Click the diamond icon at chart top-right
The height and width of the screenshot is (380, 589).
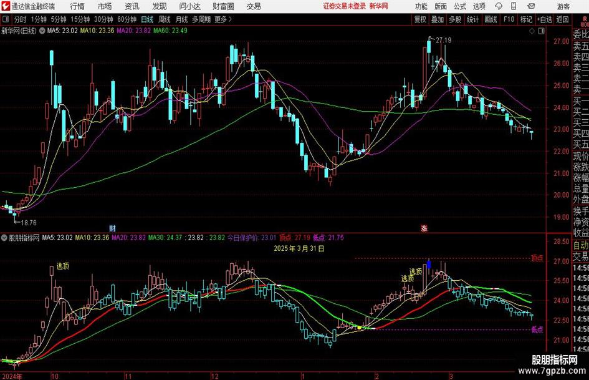click(x=532, y=31)
